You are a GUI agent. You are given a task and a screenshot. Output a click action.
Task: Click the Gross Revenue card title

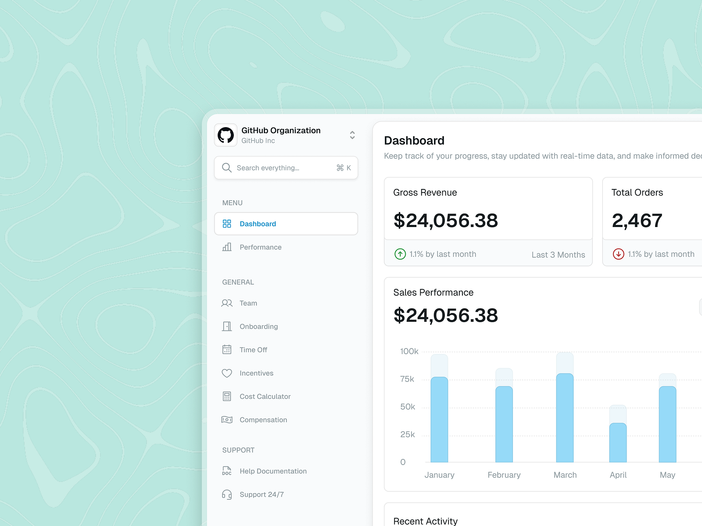point(425,193)
